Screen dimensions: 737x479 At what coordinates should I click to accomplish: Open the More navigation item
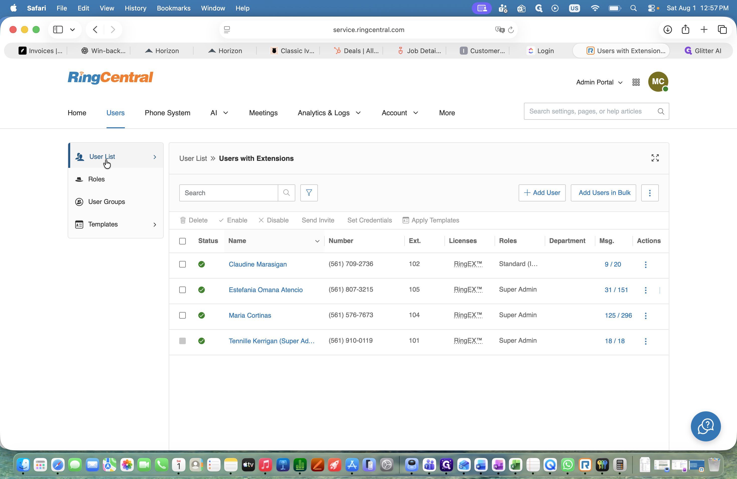447,113
